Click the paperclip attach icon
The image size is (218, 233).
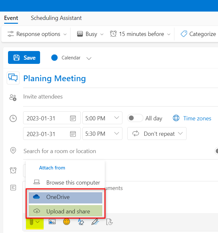31,222
